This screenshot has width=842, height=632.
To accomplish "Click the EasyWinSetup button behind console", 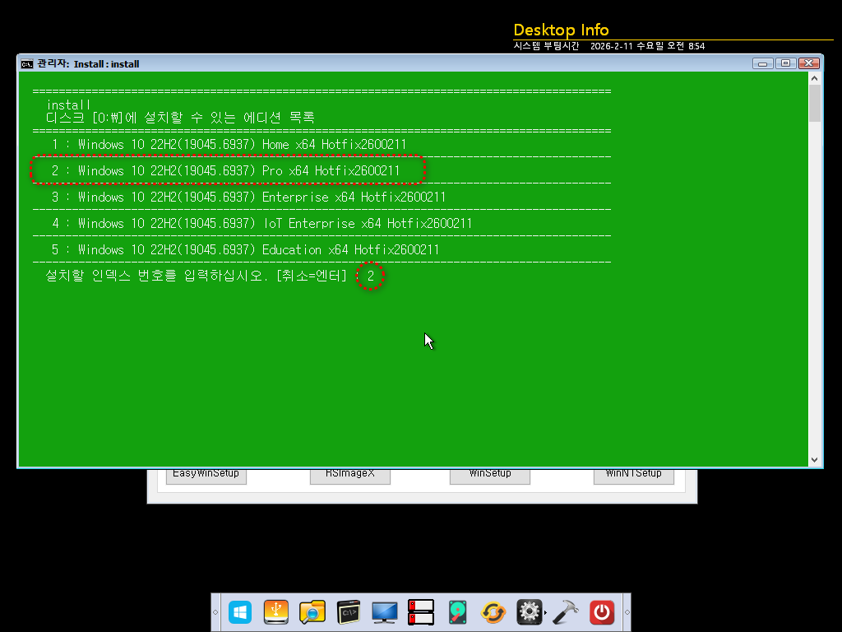I will [x=206, y=476].
